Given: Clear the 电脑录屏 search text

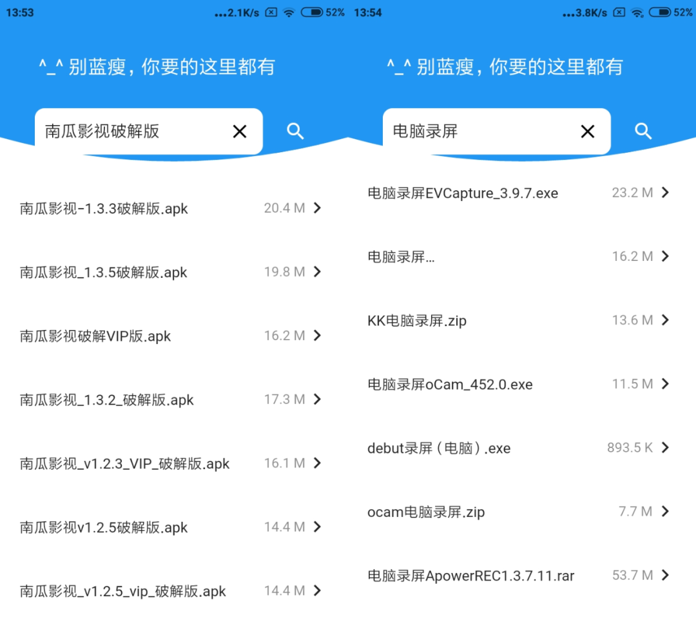Looking at the screenshot, I should (588, 131).
